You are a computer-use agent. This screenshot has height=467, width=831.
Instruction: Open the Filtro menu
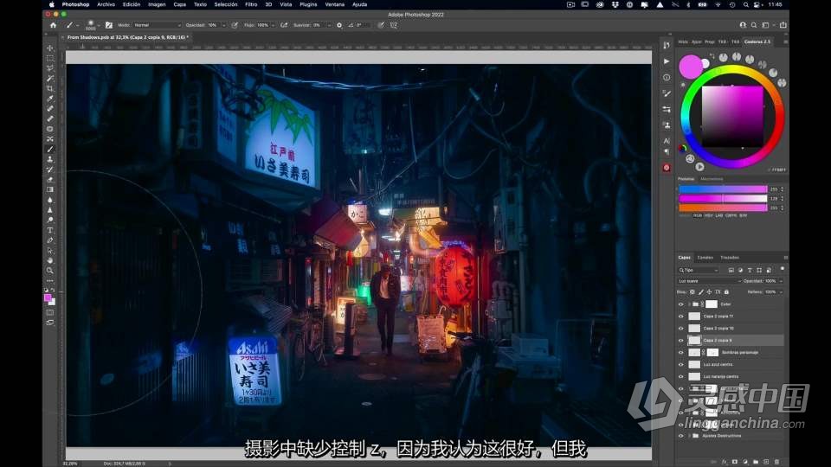251,4
